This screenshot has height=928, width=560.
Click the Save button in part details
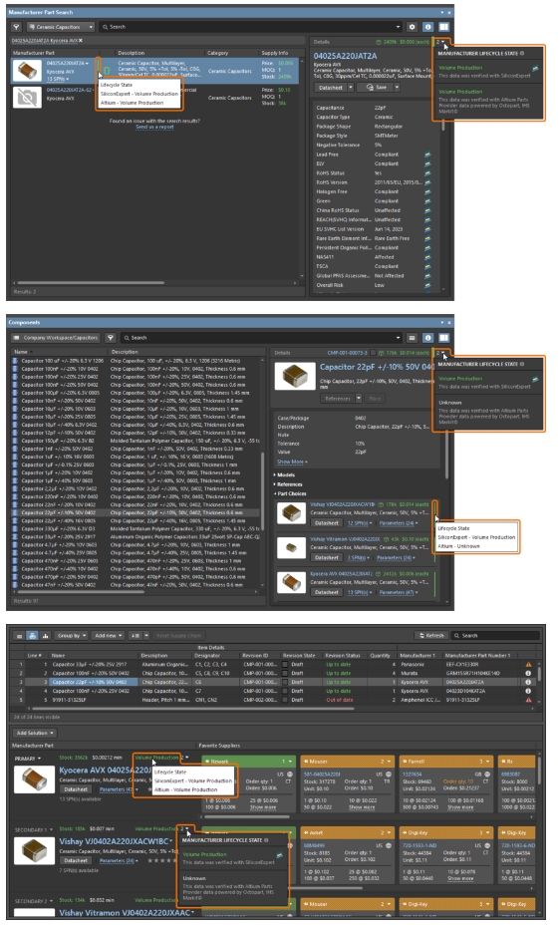(x=377, y=87)
